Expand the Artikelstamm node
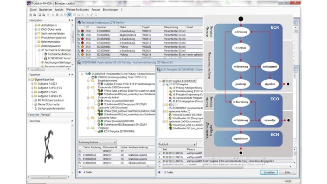 pos(36,25)
